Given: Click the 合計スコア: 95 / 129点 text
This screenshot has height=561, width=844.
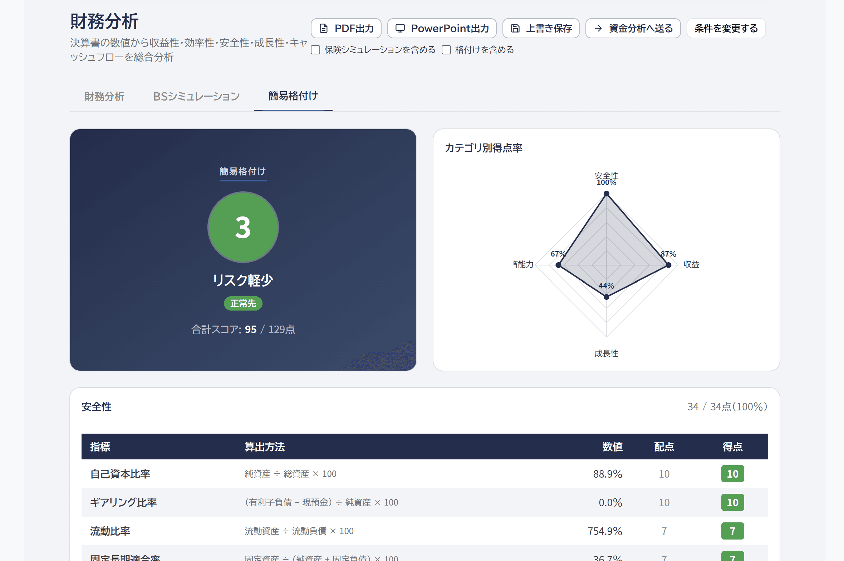Looking at the screenshot, I should coord(243,329).
